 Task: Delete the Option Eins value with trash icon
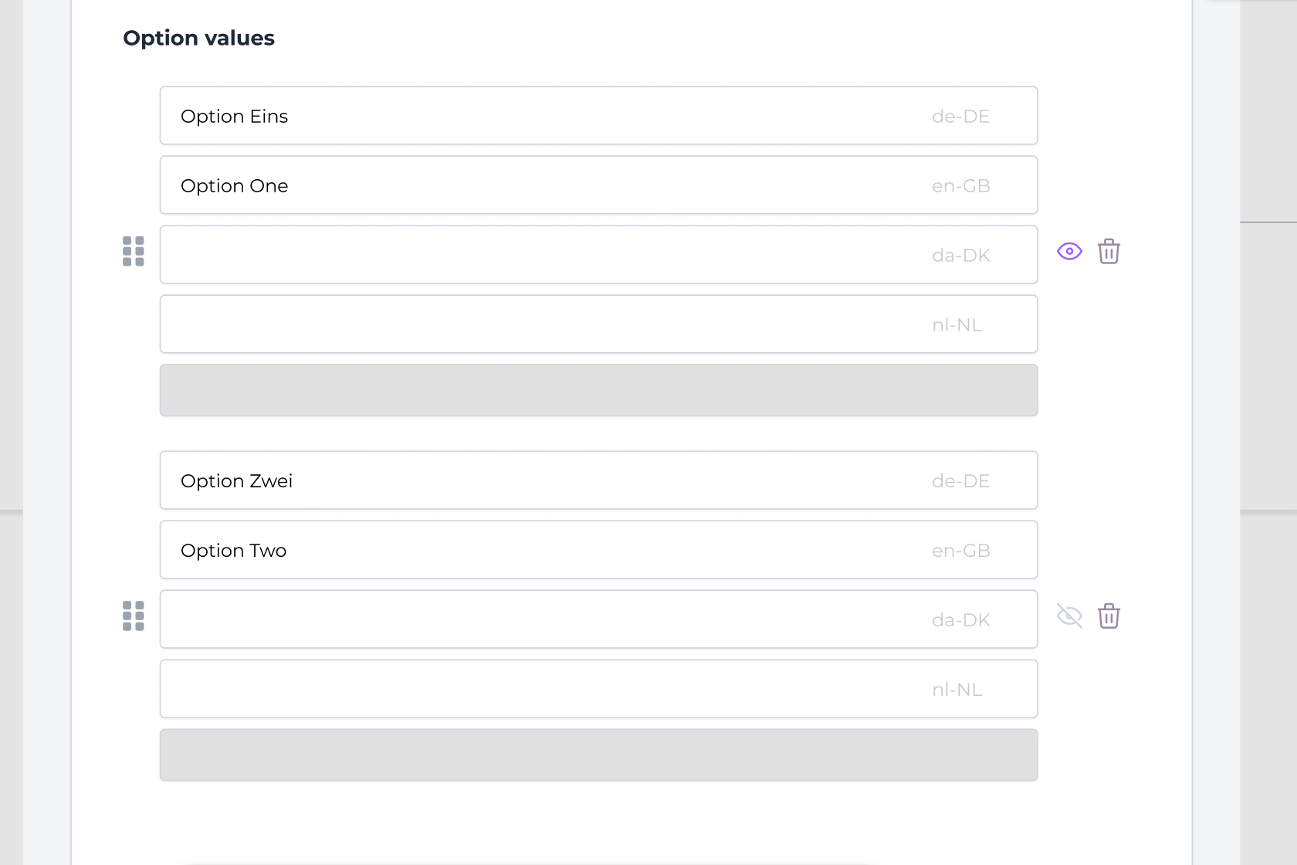[x=1109, y=251]
